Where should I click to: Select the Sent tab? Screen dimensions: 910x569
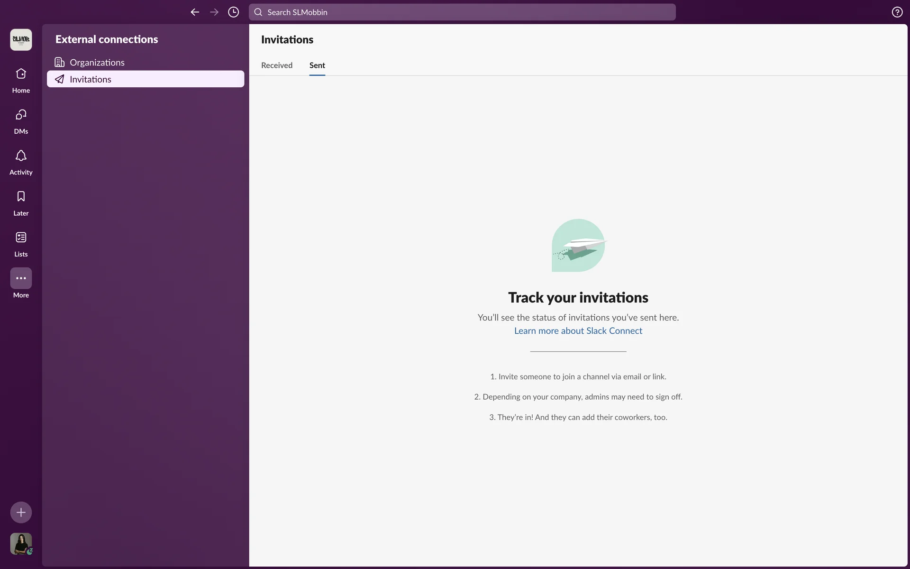pos(317,65)
